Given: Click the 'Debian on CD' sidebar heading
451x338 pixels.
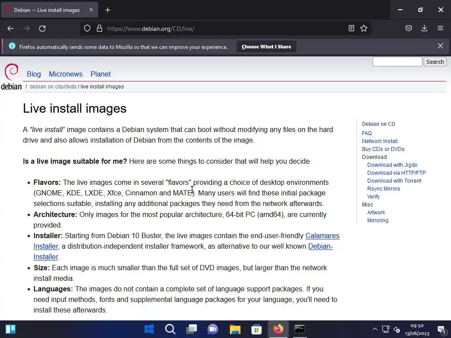Looking at the screenshot, I should (x=378, y=124).
